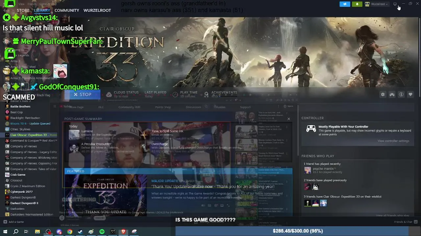Screen dimensions: 421x236
Task: Open Task View on taskbar
Action: point(26,232)
